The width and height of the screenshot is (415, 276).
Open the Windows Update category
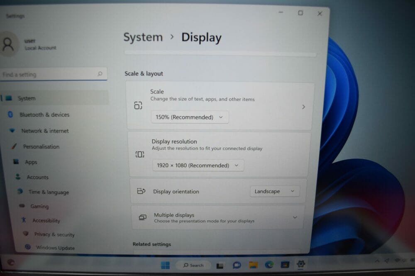55,248
